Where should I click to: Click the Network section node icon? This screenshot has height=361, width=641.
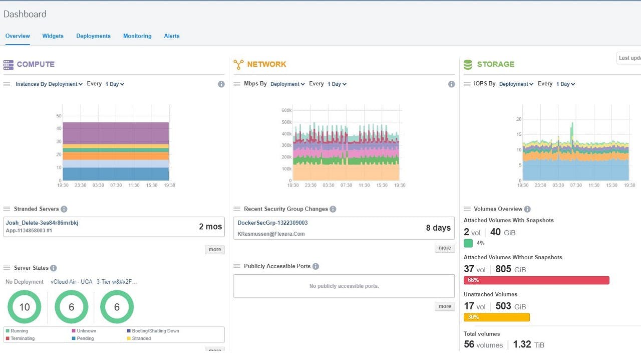click(238, 64)
